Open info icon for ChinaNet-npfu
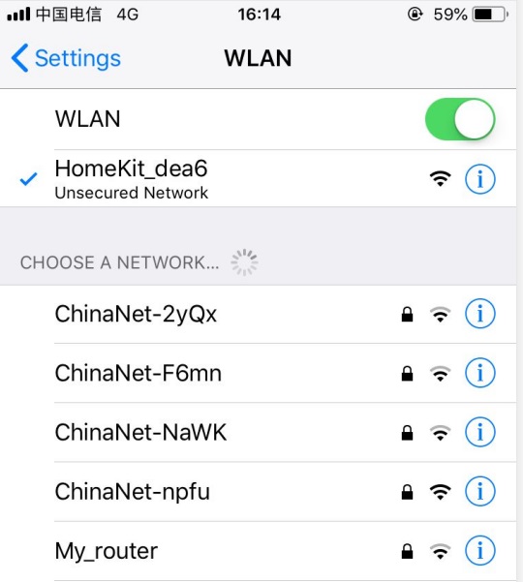523x582 pixels. 480,491
